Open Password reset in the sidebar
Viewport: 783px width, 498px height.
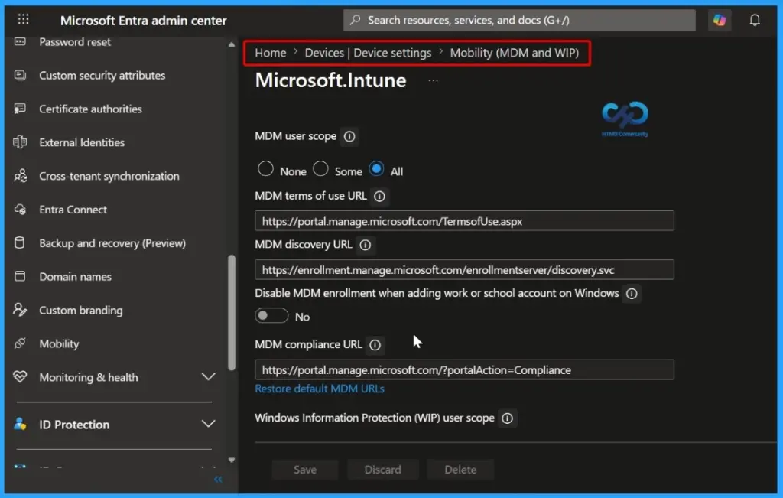click(75, 42)
